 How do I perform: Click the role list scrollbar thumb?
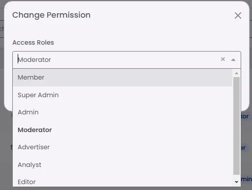click(x=236, y=126)
